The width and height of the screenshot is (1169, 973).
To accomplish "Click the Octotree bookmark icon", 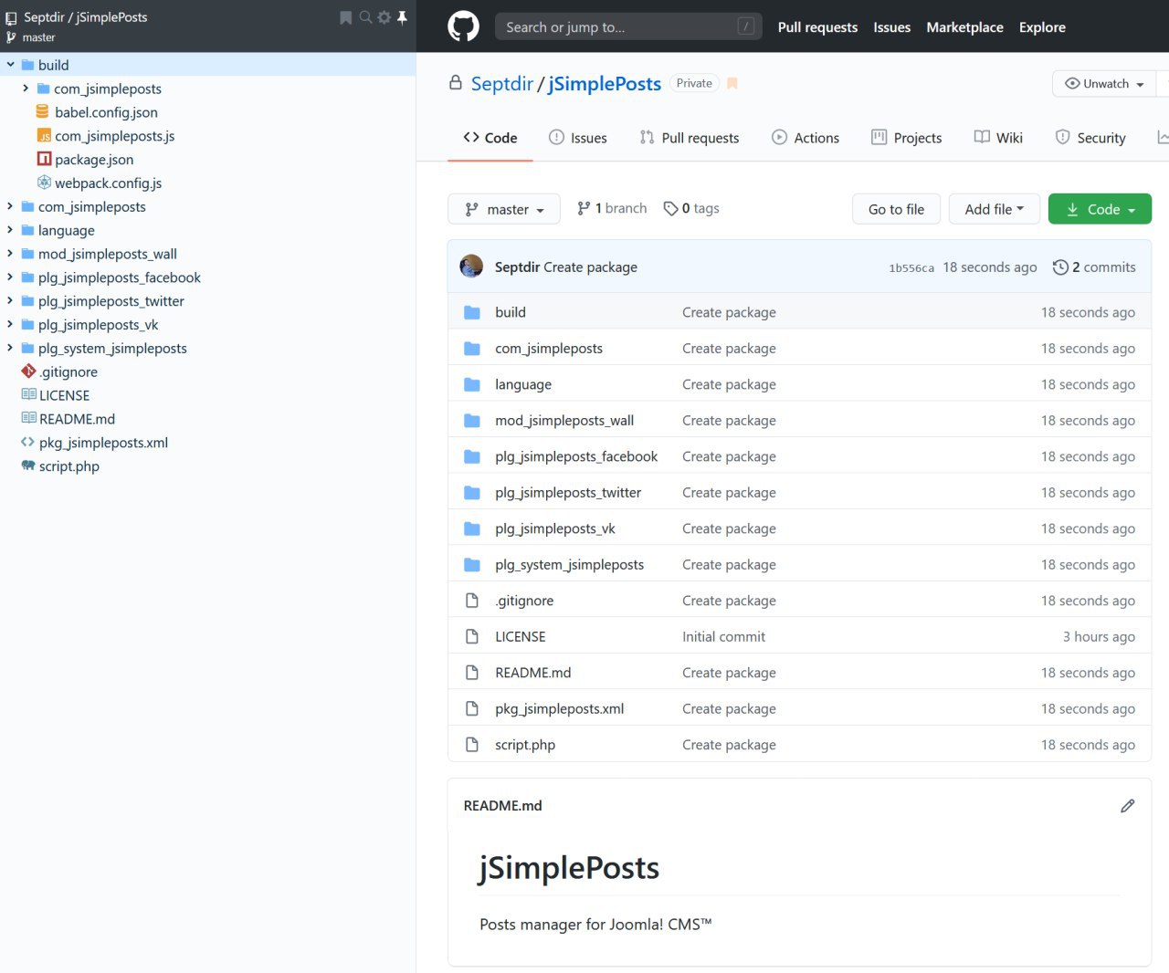I will click(345, 17).
